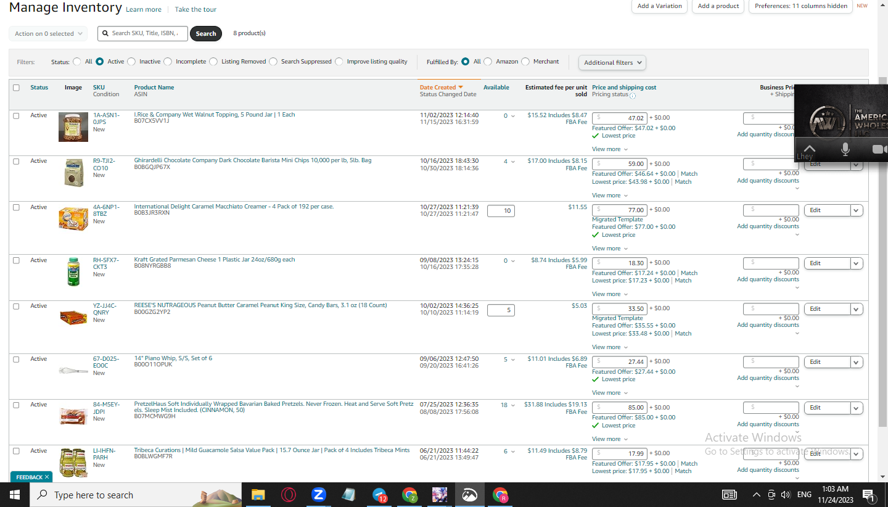Open the Learn more link
The image size is (888, 507).
click(144, 10)
